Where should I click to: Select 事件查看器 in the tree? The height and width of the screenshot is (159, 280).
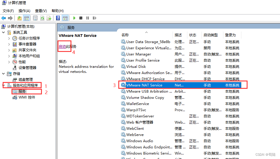point(27,44)
